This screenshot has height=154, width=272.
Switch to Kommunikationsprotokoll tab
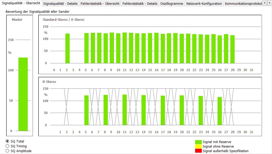(x=243, y=3)
